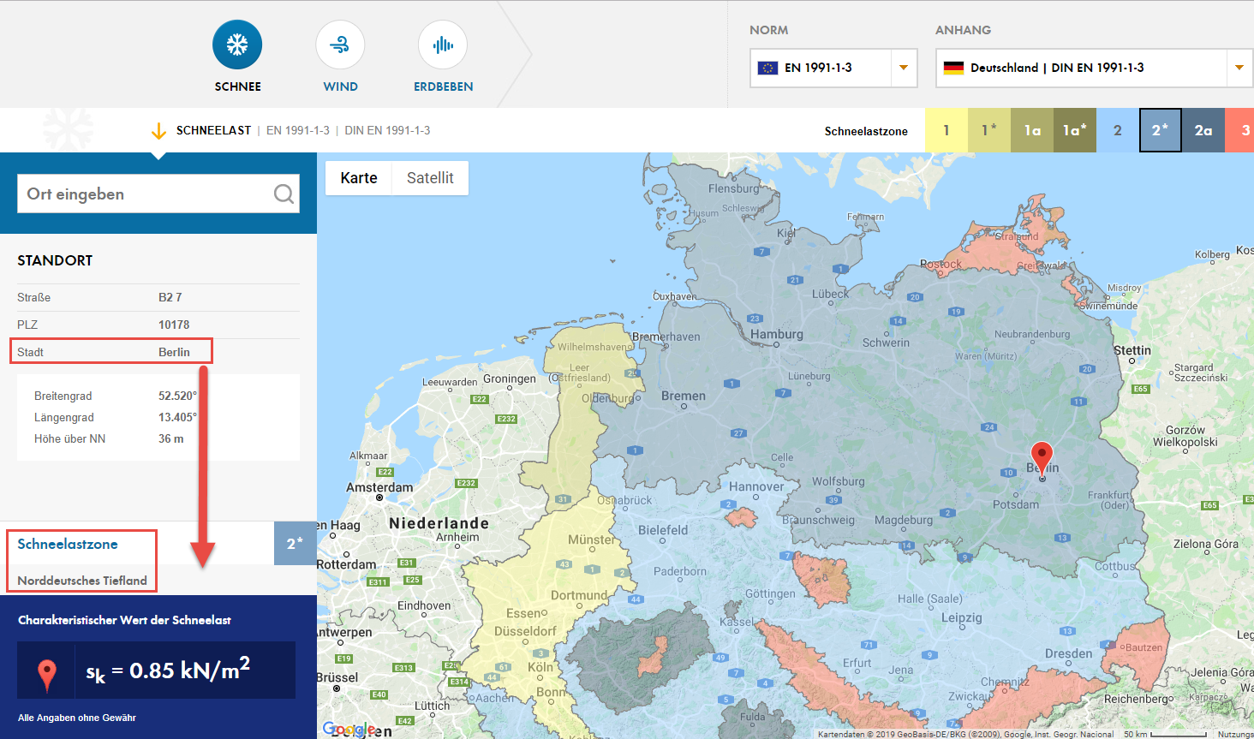Click Rostock city label on map
1254x739 pixels.
940,265
